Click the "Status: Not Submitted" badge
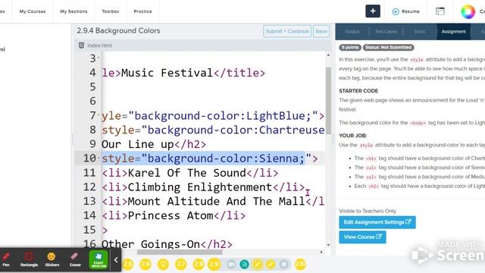The image size is (485, 273). 389,47
